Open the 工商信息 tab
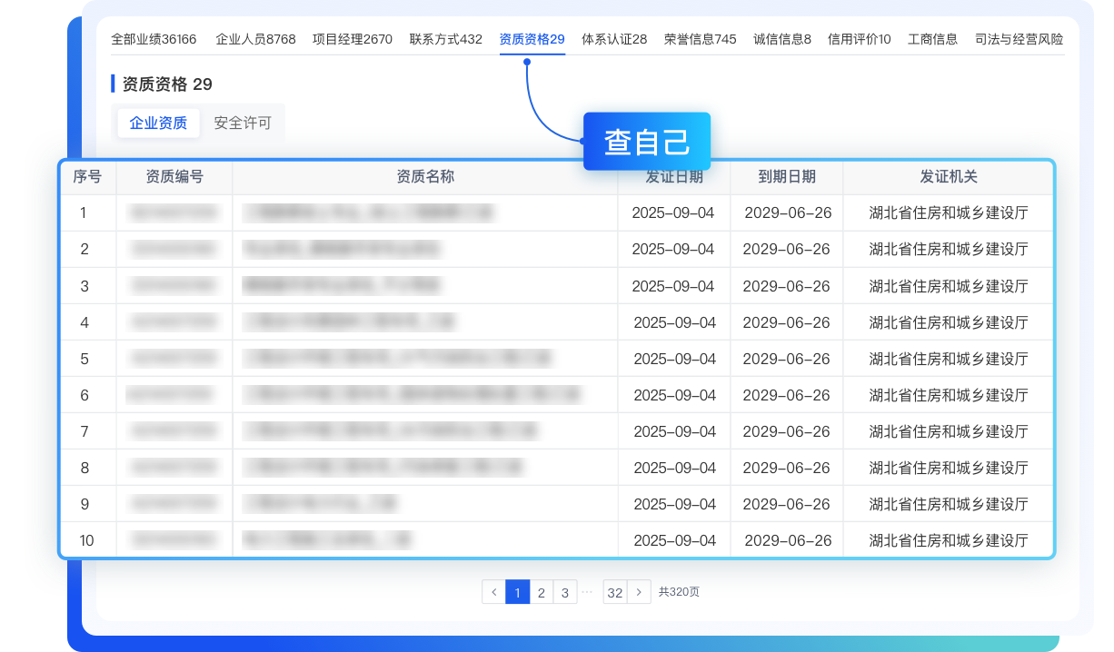Image resolution: width=1114 pixels, height=652 pixels. pyautogui.click(x=932, y=39)
